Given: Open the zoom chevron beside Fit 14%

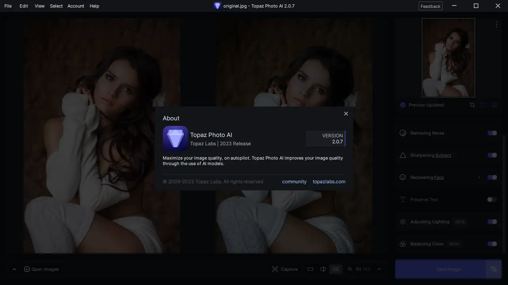Looking at the screenshot, I should [x=379, y=269].
